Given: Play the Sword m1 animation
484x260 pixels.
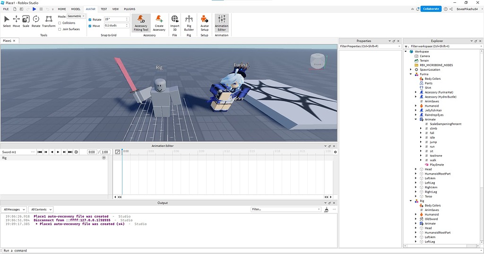Looking at the screenshot, I should pyautogui.click(x=58, y=152).
